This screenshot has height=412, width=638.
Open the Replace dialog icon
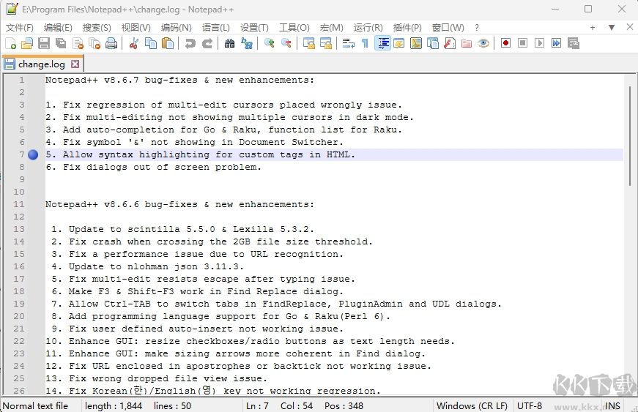pyautogui.click(x=247, y=43)
